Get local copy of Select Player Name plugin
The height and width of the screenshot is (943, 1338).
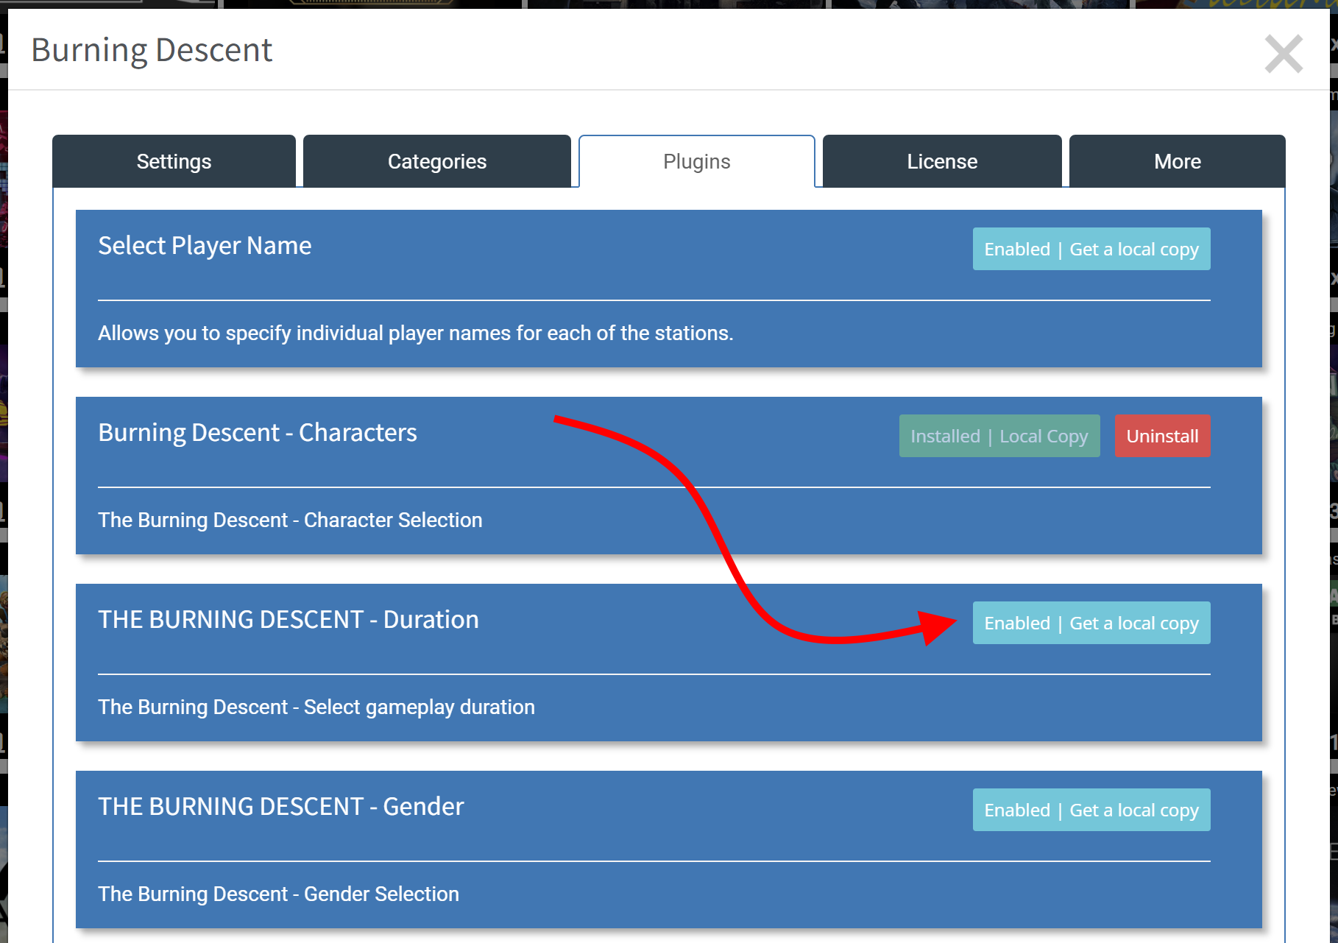click(x=1091, y=249)
